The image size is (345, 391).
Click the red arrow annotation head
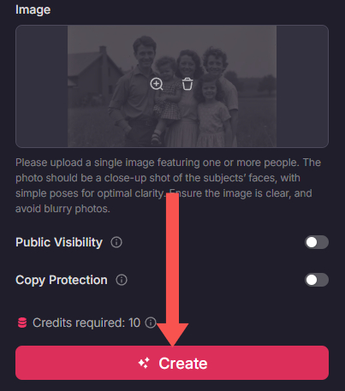point(173,335)
